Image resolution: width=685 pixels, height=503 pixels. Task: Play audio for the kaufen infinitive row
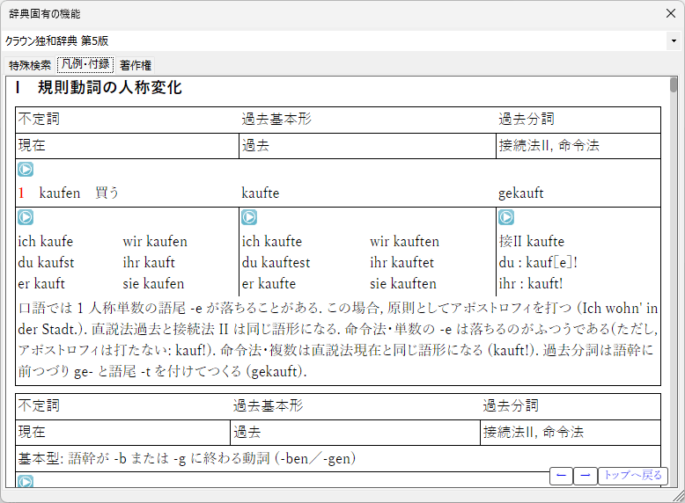click(x=26, y=170)
